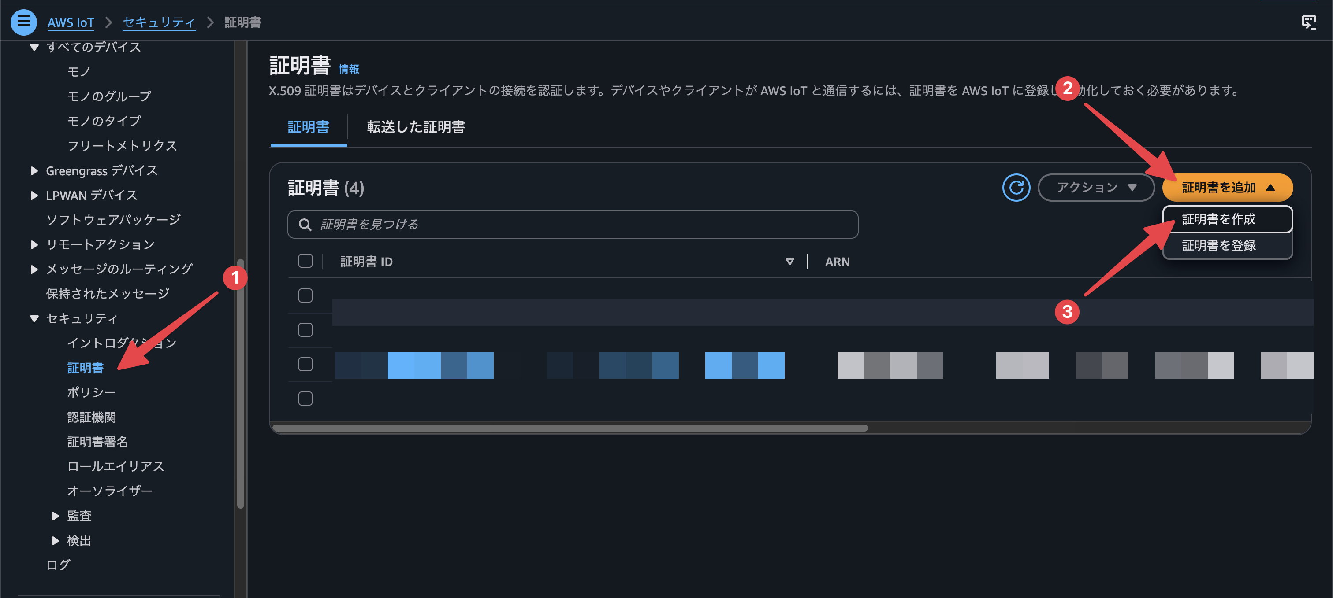Open オーソライザー in sidebar
Screen dimensions: 1333x598
point(110,491)
